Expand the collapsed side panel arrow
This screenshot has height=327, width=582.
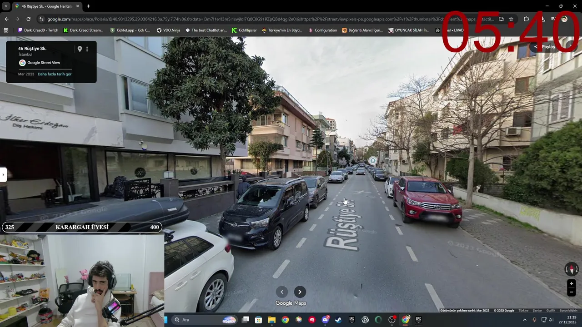pos(3,174)
